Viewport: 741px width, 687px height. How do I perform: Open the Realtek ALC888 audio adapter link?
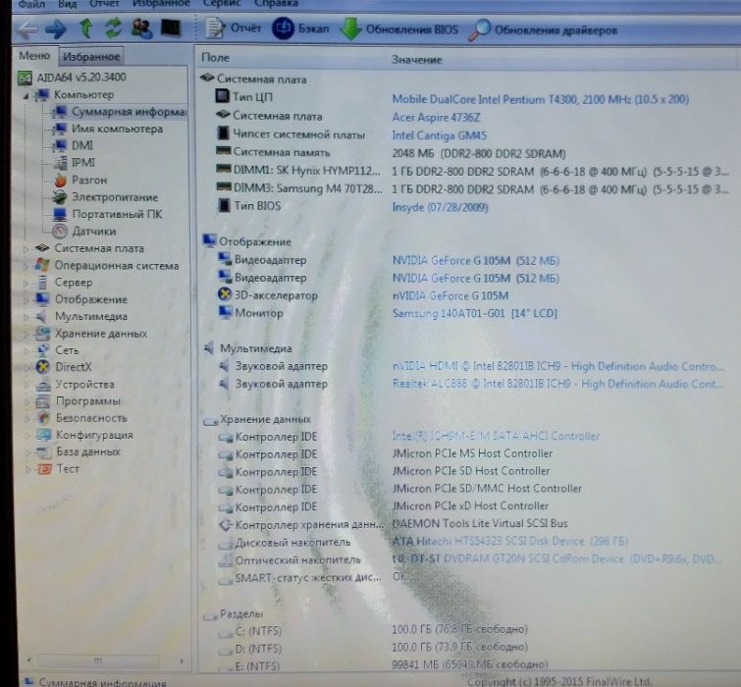click(557, 384)
